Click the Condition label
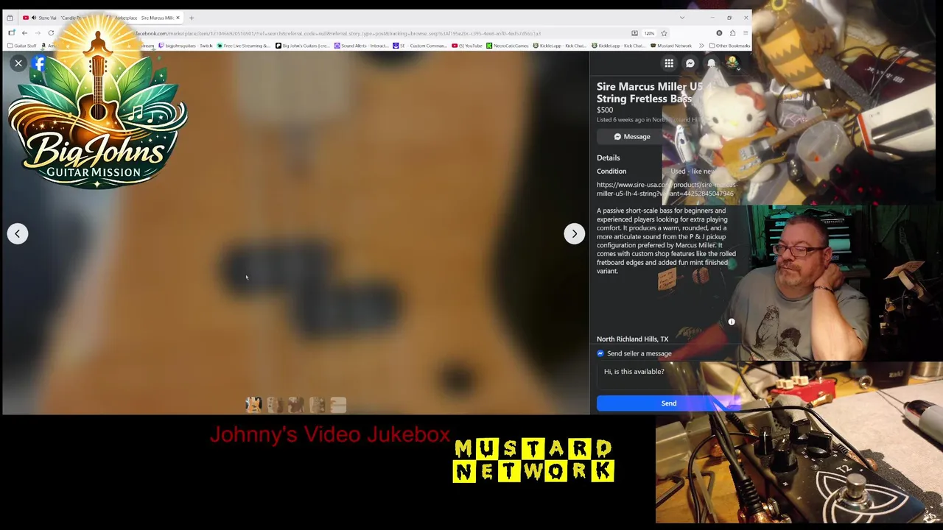 (x=611, y=172)
